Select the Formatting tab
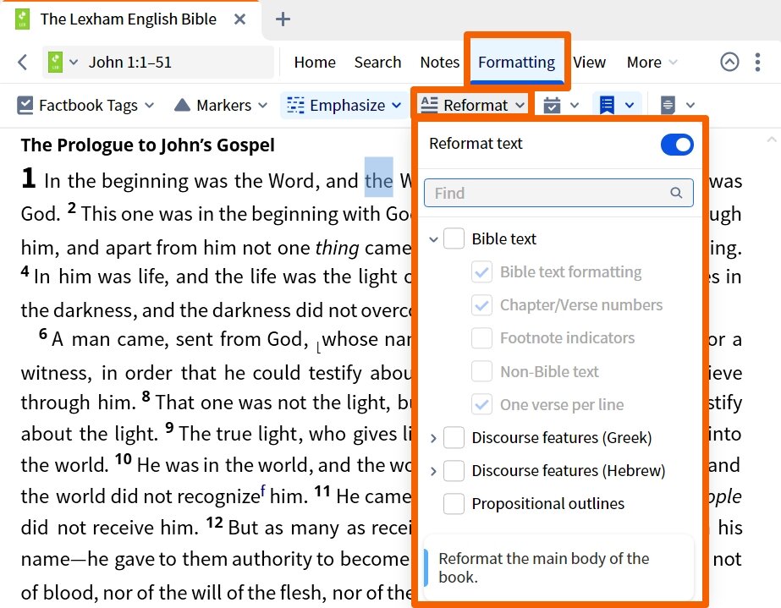781x608 pixels. coord(516,63)
